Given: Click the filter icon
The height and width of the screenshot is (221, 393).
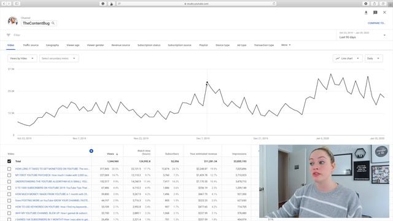Looking at the screenshot, I should [x=9, y=35].
